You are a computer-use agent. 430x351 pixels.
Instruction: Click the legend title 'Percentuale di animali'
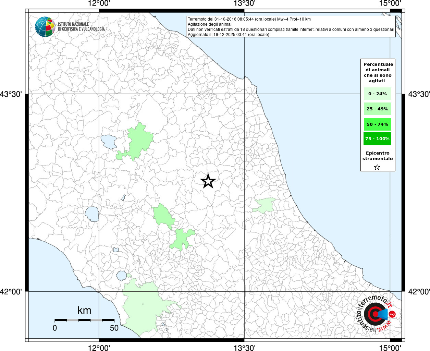[378, 72]
